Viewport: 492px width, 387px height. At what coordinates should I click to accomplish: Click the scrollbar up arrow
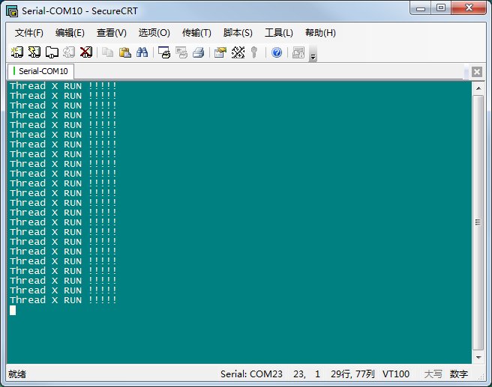[478, 88]
